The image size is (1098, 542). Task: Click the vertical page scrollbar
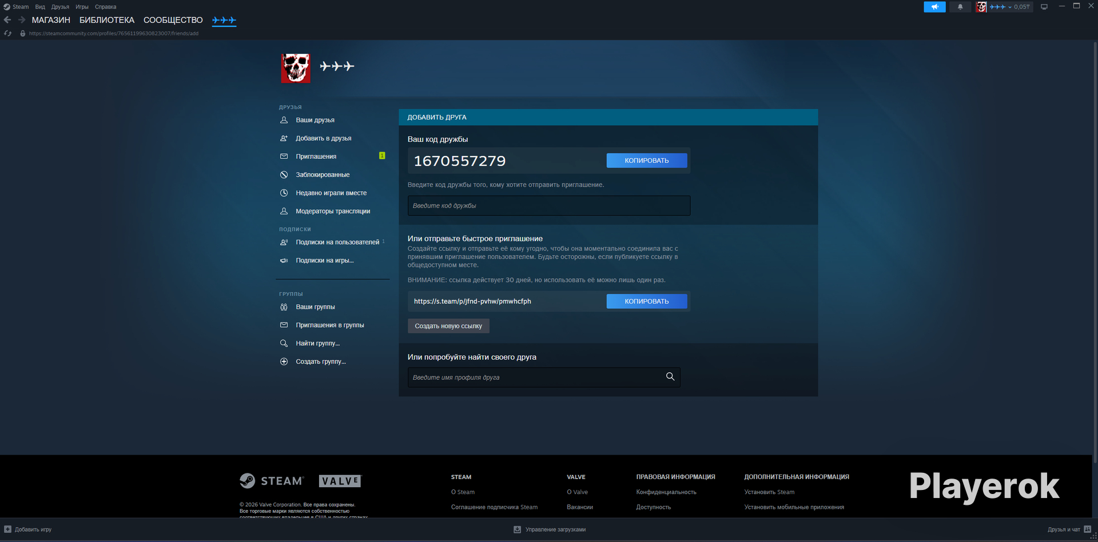tap(1095, 252)
